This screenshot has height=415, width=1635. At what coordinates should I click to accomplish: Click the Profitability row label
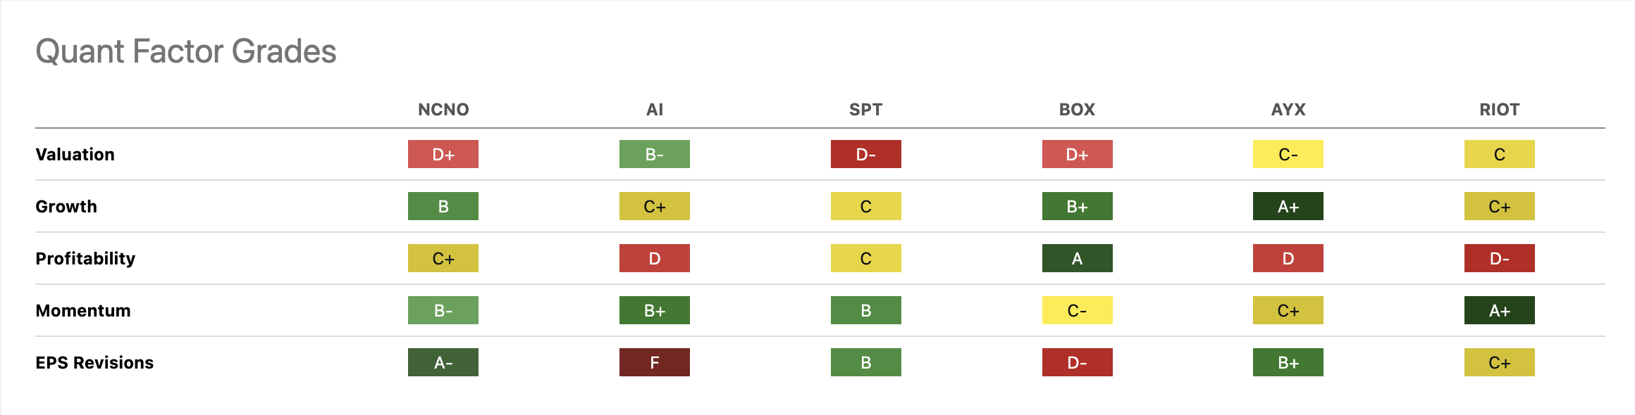click(85, 259)
